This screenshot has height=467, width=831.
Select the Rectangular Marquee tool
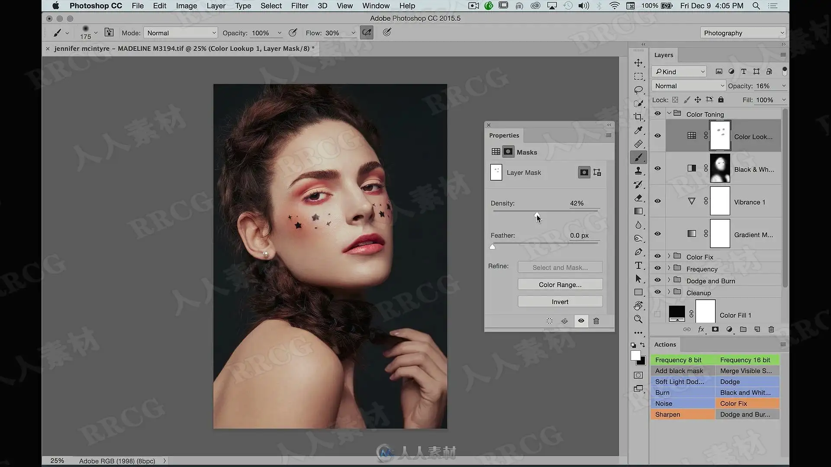point(638,77)
